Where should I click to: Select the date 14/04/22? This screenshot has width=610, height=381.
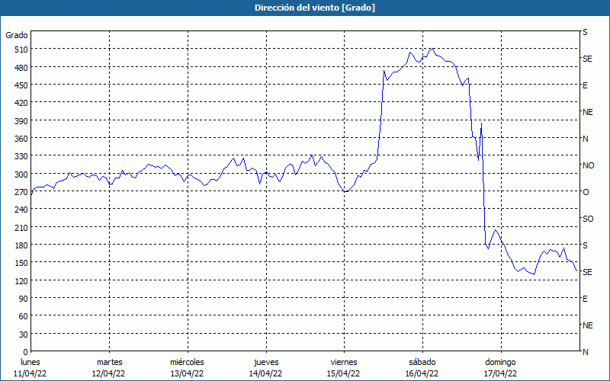click(x=265, y=373)
